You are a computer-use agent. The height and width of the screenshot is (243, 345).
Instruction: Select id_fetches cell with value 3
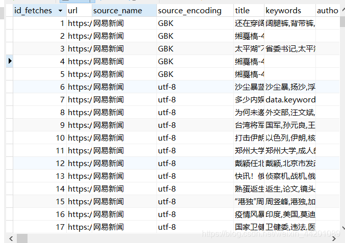[x=40, y=48]
